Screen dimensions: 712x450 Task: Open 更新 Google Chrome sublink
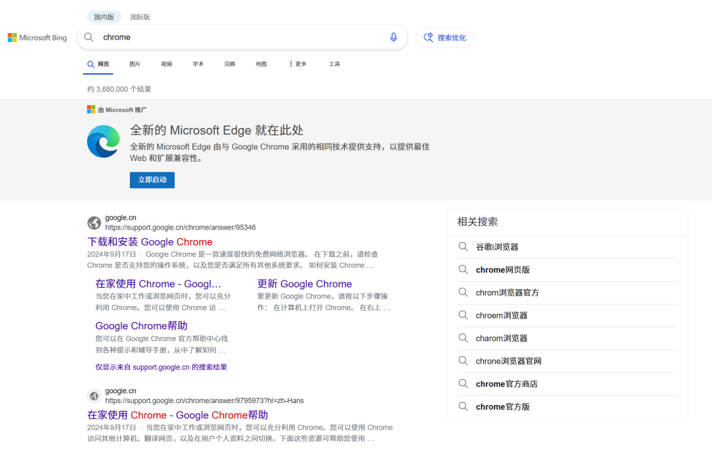click(305, 284)
